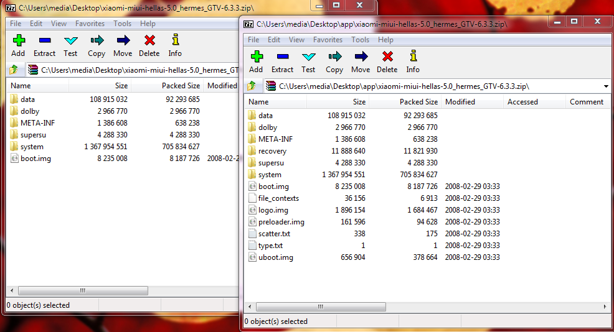Viewport: 614px width, 332px height.
Task: Select scatter.txt in the file list
Action: [274, 234]
